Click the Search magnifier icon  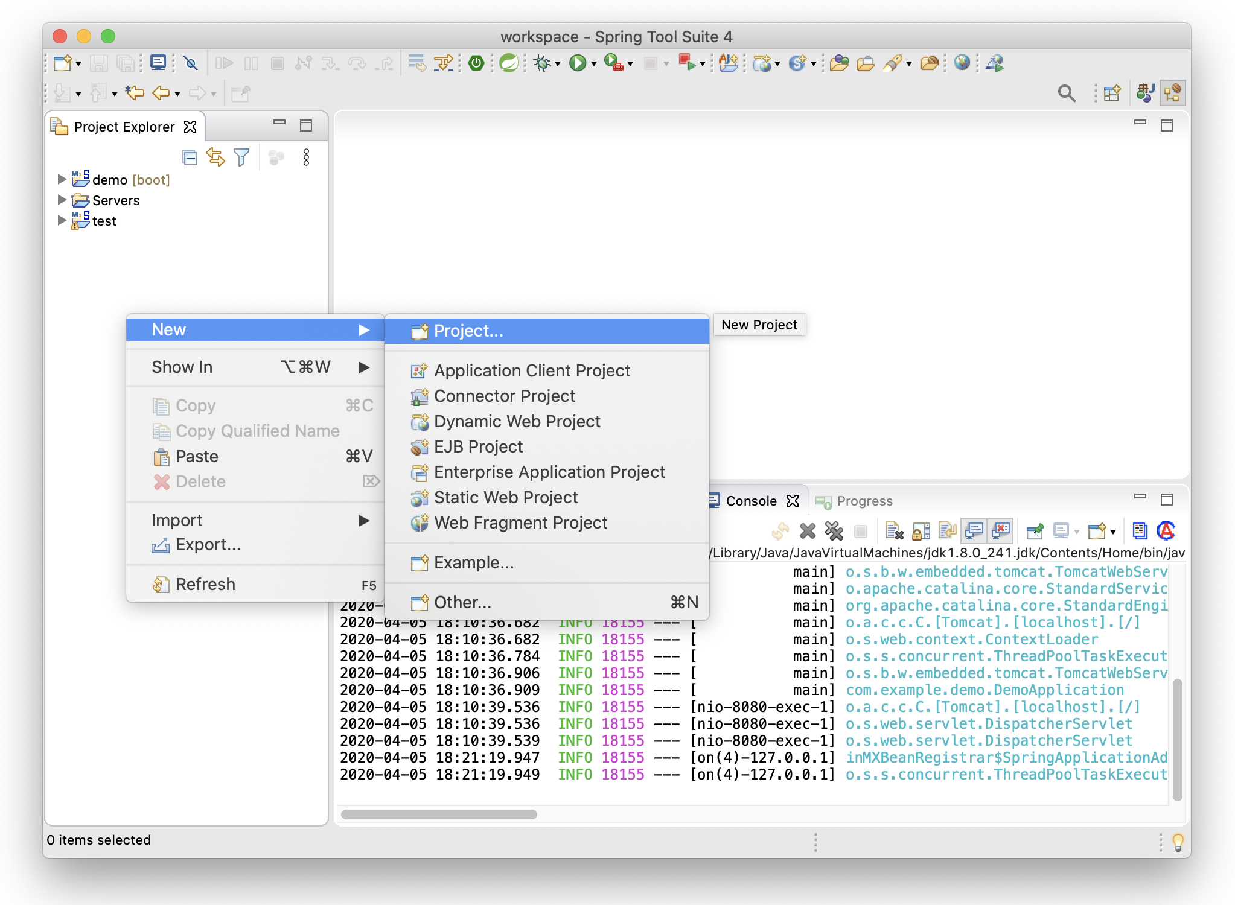[1066, 94]
